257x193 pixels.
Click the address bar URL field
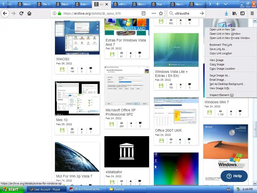[x=101, y=14]
